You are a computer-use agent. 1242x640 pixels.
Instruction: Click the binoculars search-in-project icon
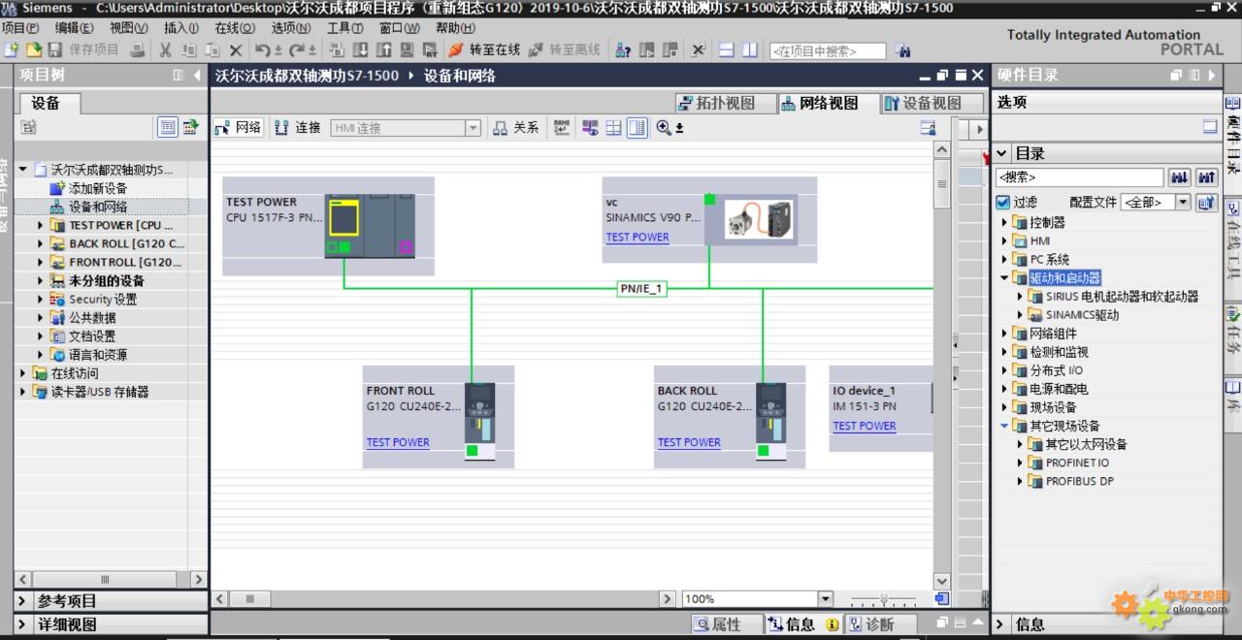[903, 50]
